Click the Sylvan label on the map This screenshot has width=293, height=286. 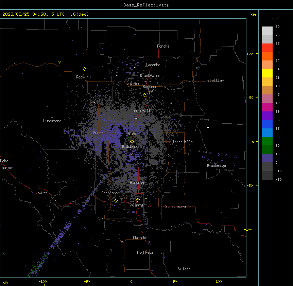click(x=133, y=83)
